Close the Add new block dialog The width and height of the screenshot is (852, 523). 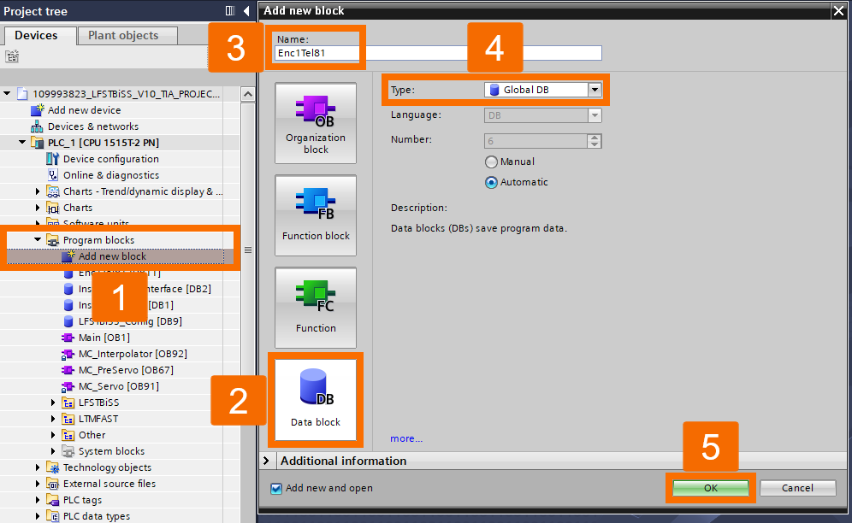(837, 11)
